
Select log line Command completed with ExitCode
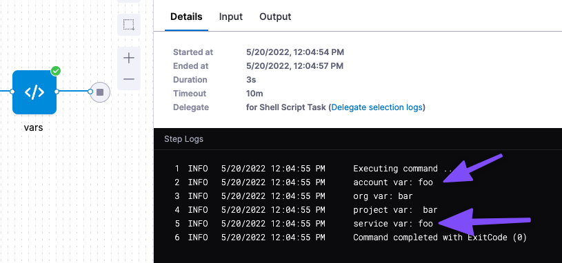(350, 238)
